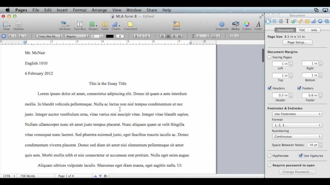Viewport: 330px width, 185px height.
Task: Insert a Text Box from the toolbar
Action: 79,24
